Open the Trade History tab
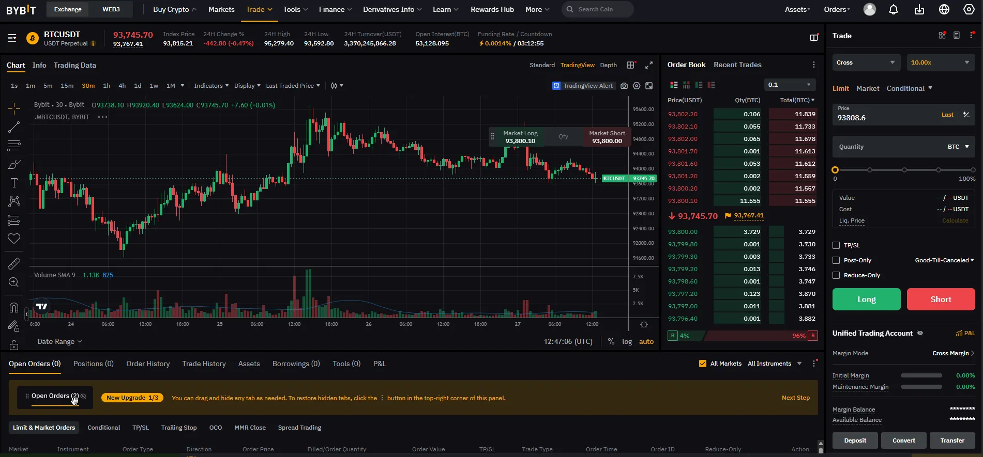This screenshot has width=983, height=457. pyautogui.click(x=204, y=364)
